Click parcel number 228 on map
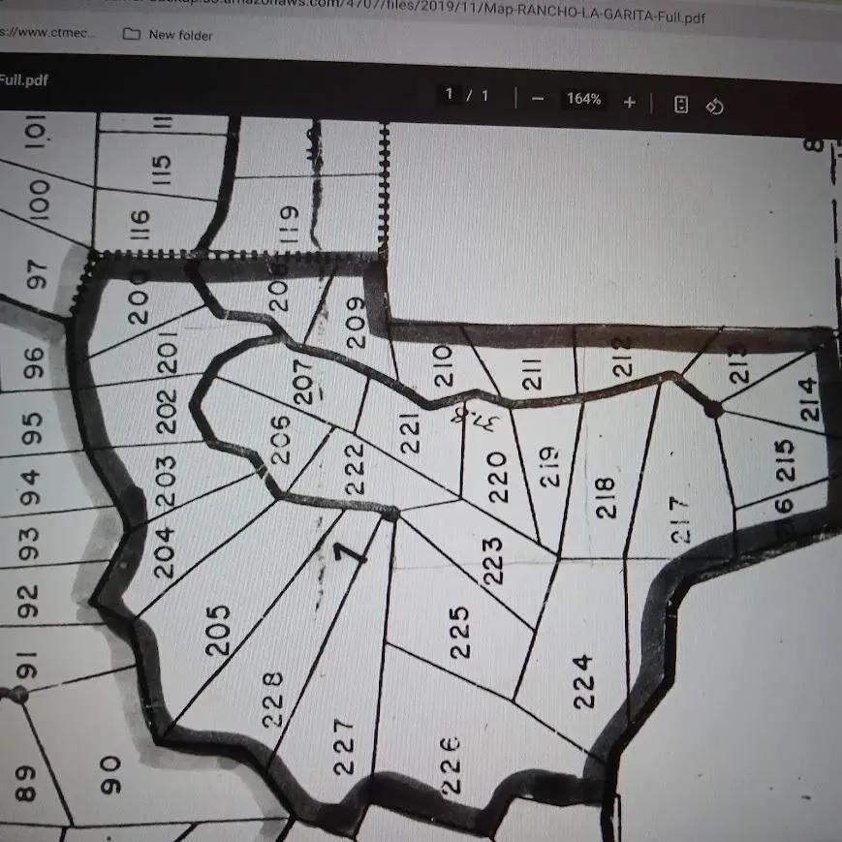The height and width of the screenshot is (842, 842). (x=273, y=700)
